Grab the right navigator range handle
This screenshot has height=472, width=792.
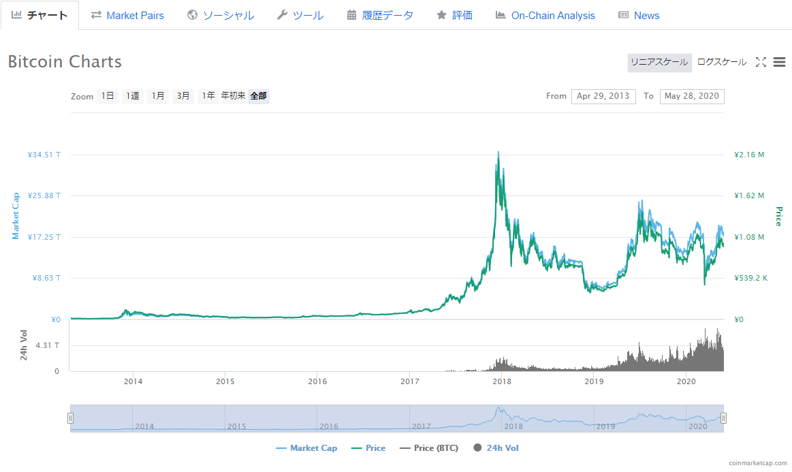click(723, 418)
